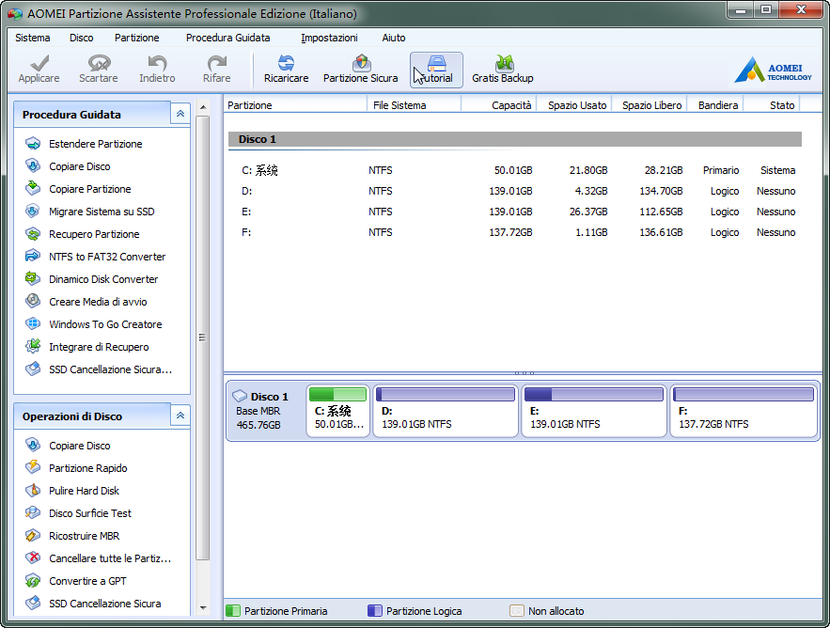Select the F: partition row in table

coord(515,232)
